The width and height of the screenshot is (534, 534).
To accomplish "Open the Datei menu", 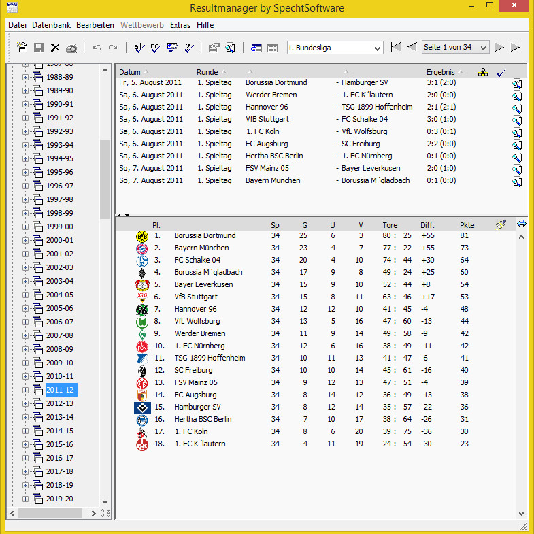I will click(18, 25).
